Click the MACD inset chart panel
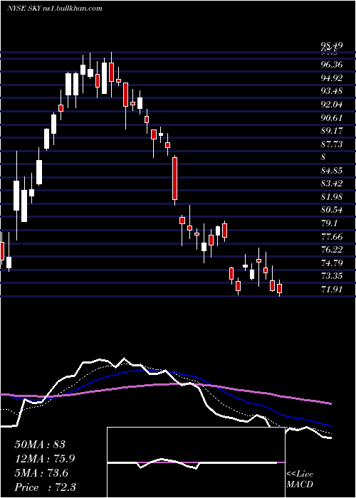356x498 pixels. click(196, 462)
